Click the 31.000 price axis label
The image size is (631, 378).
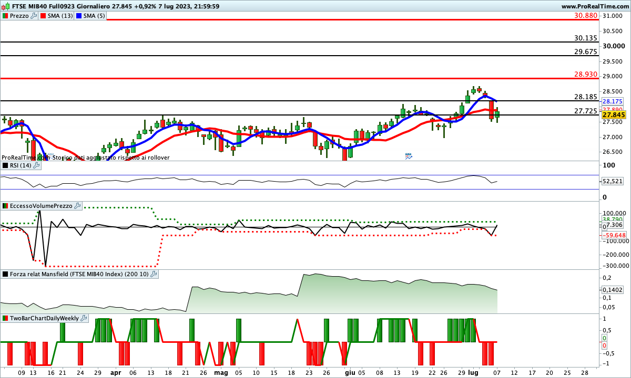(x=613, y=16)
